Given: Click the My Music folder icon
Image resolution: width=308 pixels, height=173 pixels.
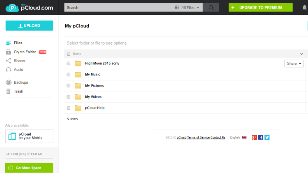Looking at the screenshot, I should [78, 75].
